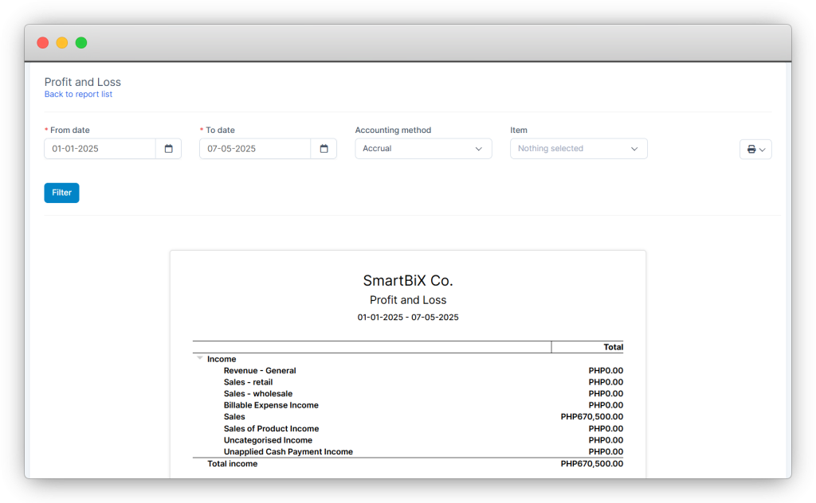Click the Unapplied Cash Payment Income row
The image size is (816, 503).
pyautogui.click(x=288, y=452)
